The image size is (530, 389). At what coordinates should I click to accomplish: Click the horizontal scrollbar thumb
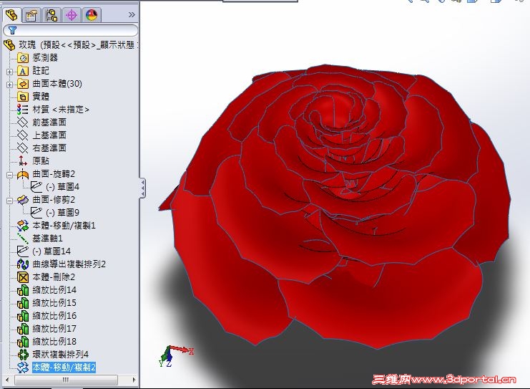pos(66,380)
